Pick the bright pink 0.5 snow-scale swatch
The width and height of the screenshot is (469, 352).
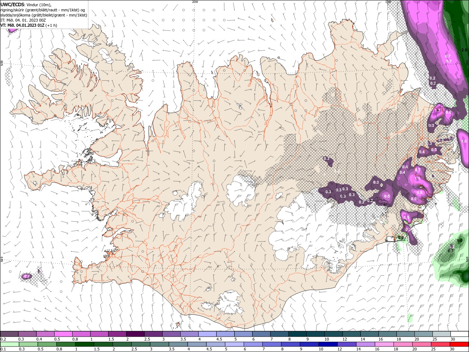tap(63, 334)
